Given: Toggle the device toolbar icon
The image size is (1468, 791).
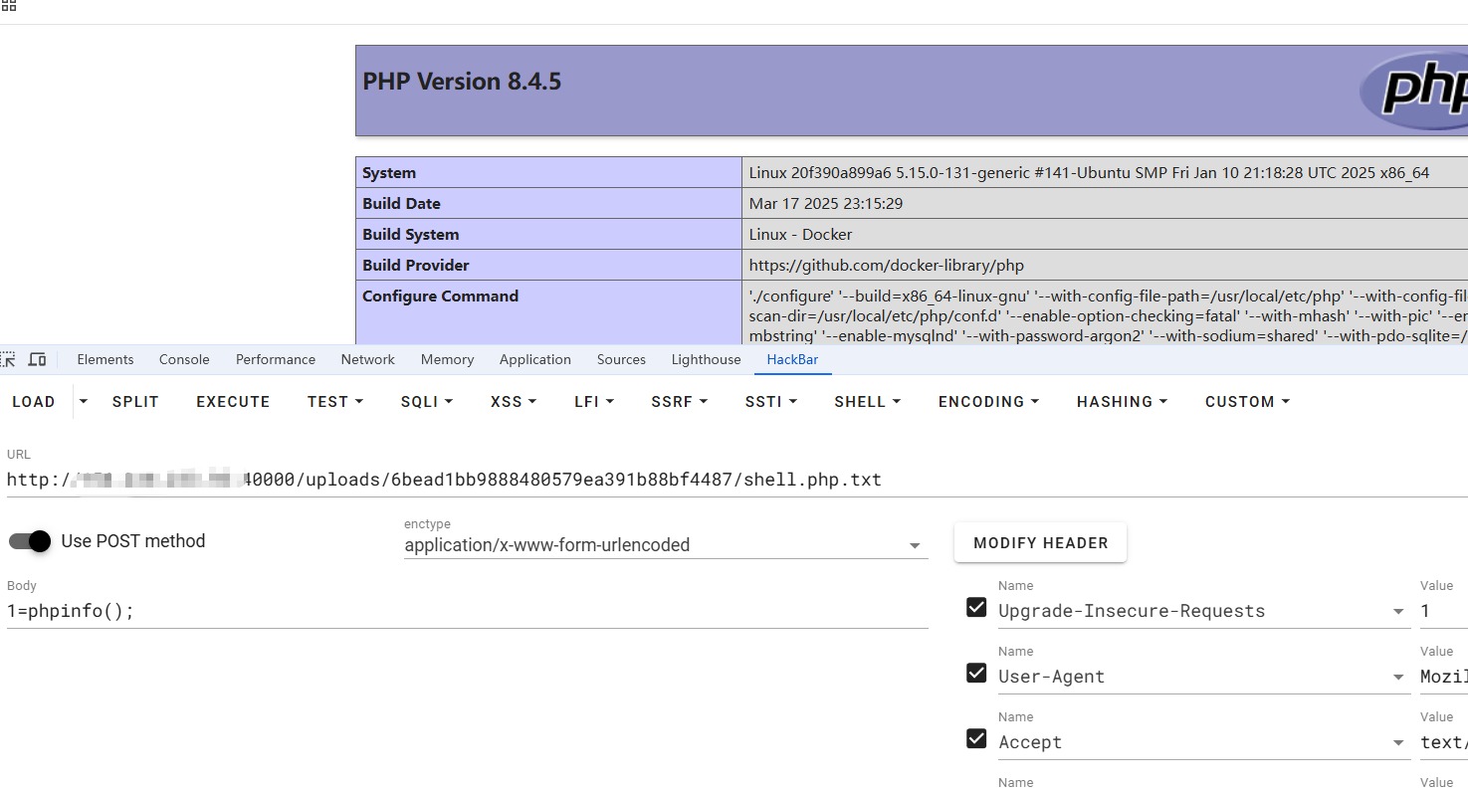Looking at the screenshot, I should (x=37, y=359).
